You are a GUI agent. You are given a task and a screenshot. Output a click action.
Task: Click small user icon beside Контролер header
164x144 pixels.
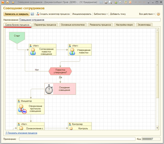70,124
